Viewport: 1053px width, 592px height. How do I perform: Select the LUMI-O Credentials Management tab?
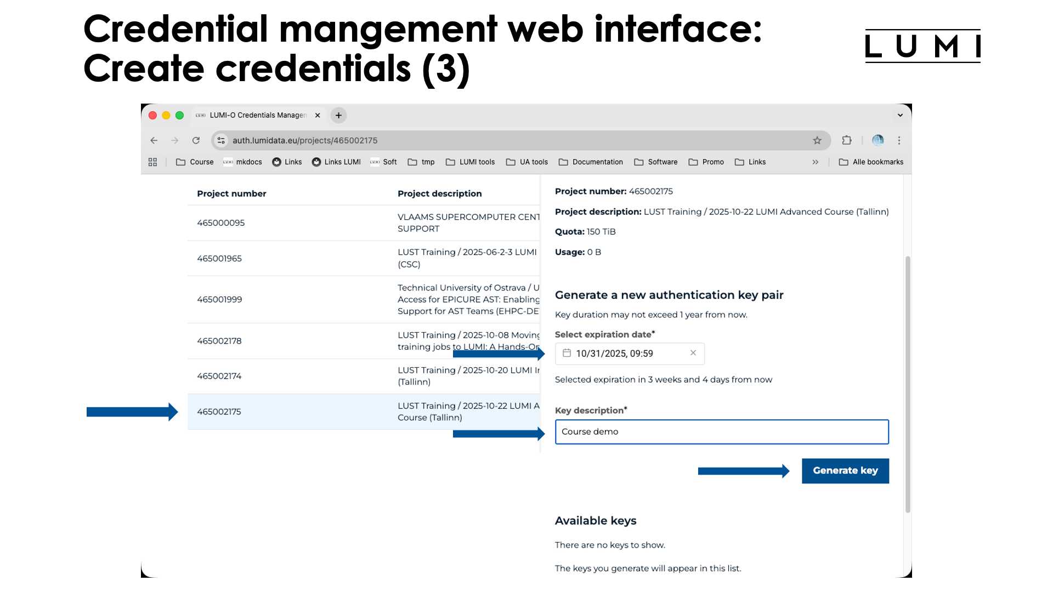[x=253, y=115]
